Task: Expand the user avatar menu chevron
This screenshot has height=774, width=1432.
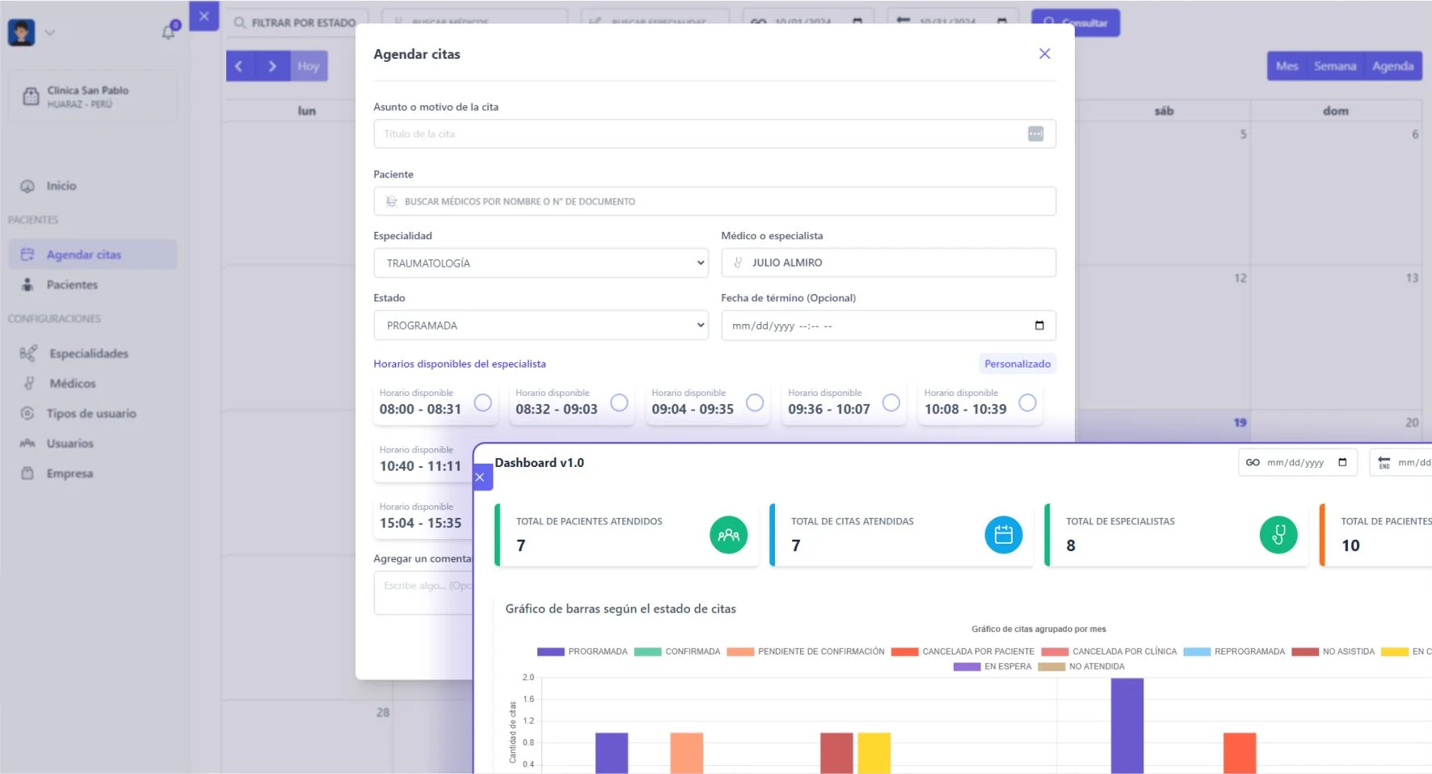Action: (50, 32)
